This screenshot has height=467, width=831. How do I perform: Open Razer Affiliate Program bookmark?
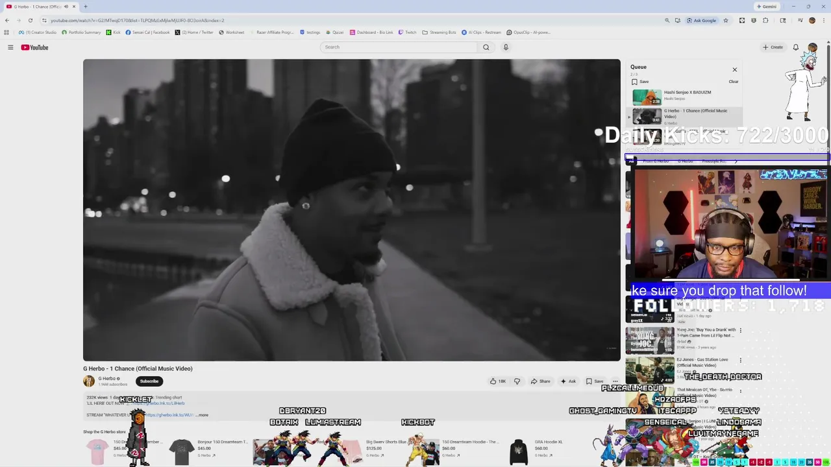pos(272,32)
